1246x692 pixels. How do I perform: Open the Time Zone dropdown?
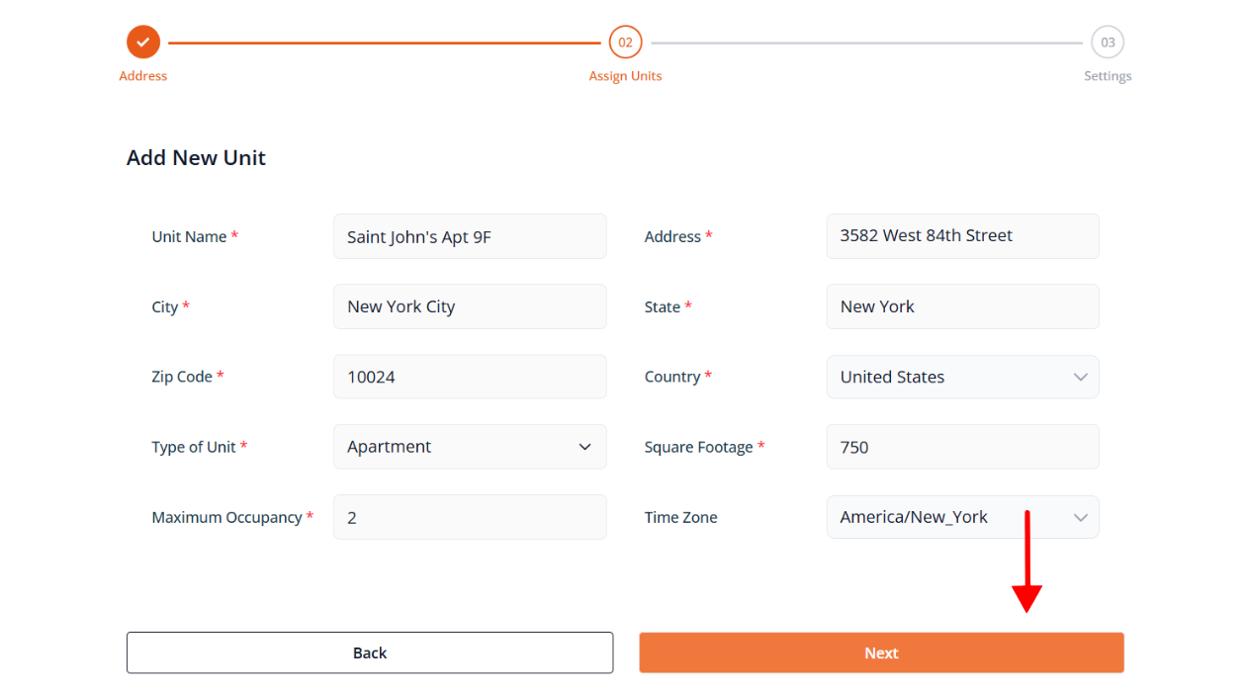(962, 517)
